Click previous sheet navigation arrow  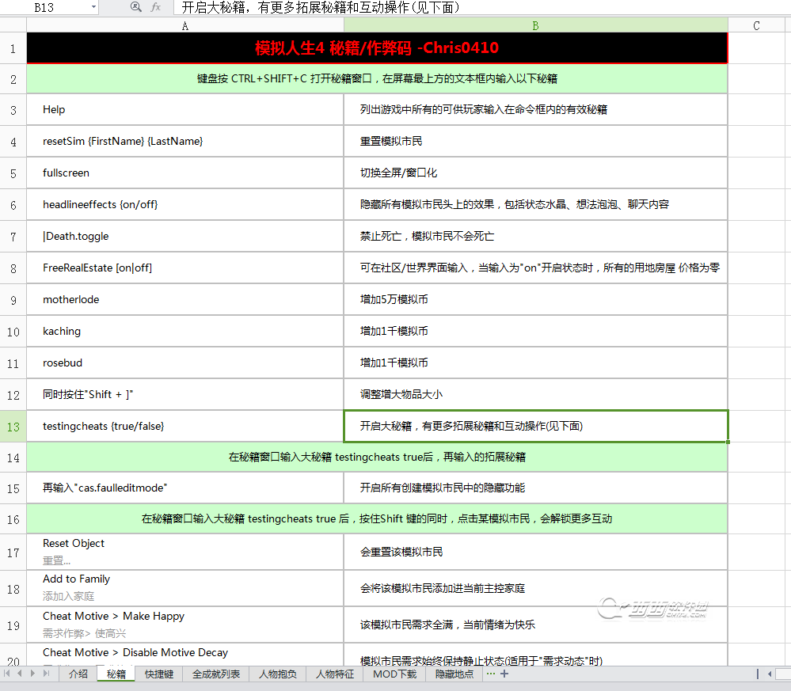pos(20,674)
